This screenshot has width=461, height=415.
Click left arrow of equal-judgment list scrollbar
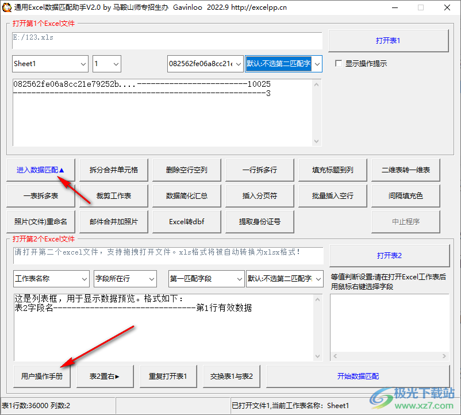tap(335, 356)
